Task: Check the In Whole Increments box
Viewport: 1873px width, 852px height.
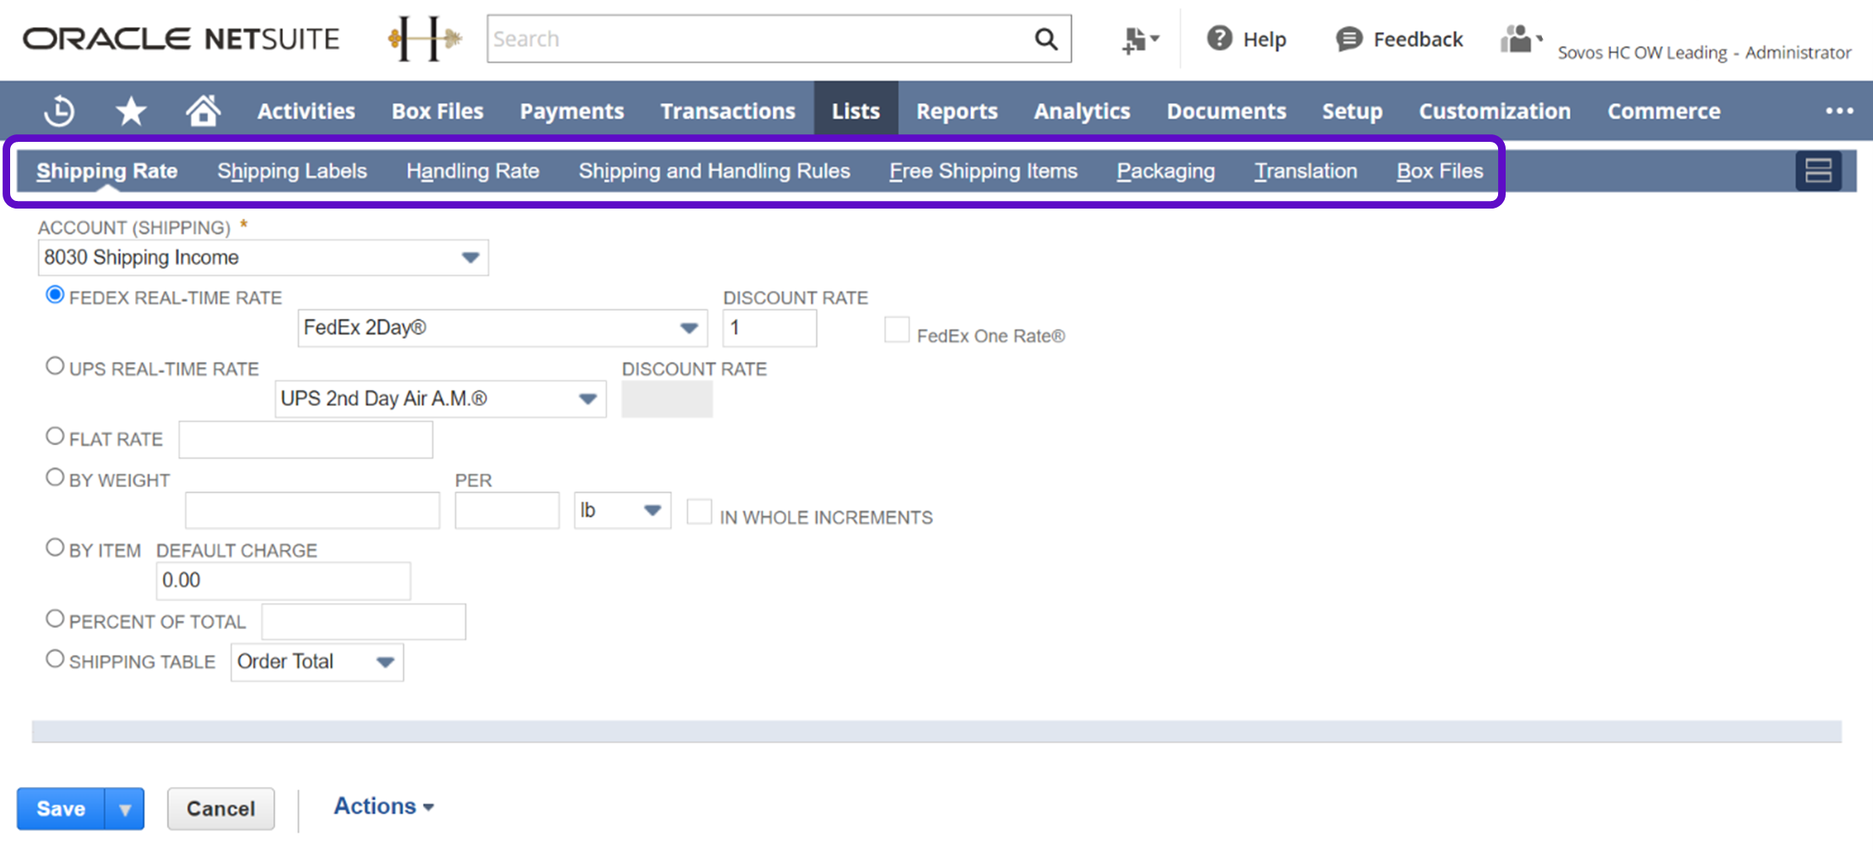Action: (x=698, y=512)
